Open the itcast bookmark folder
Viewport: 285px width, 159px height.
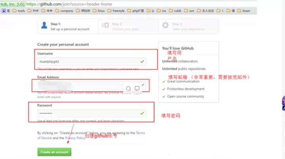coord(244,11)
